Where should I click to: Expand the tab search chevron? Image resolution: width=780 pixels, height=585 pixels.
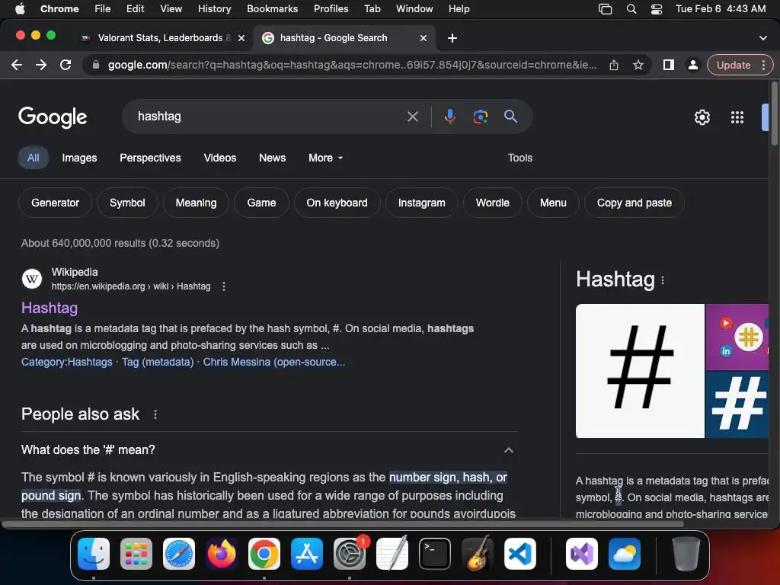pyautogui.click(x=763, y=38)
